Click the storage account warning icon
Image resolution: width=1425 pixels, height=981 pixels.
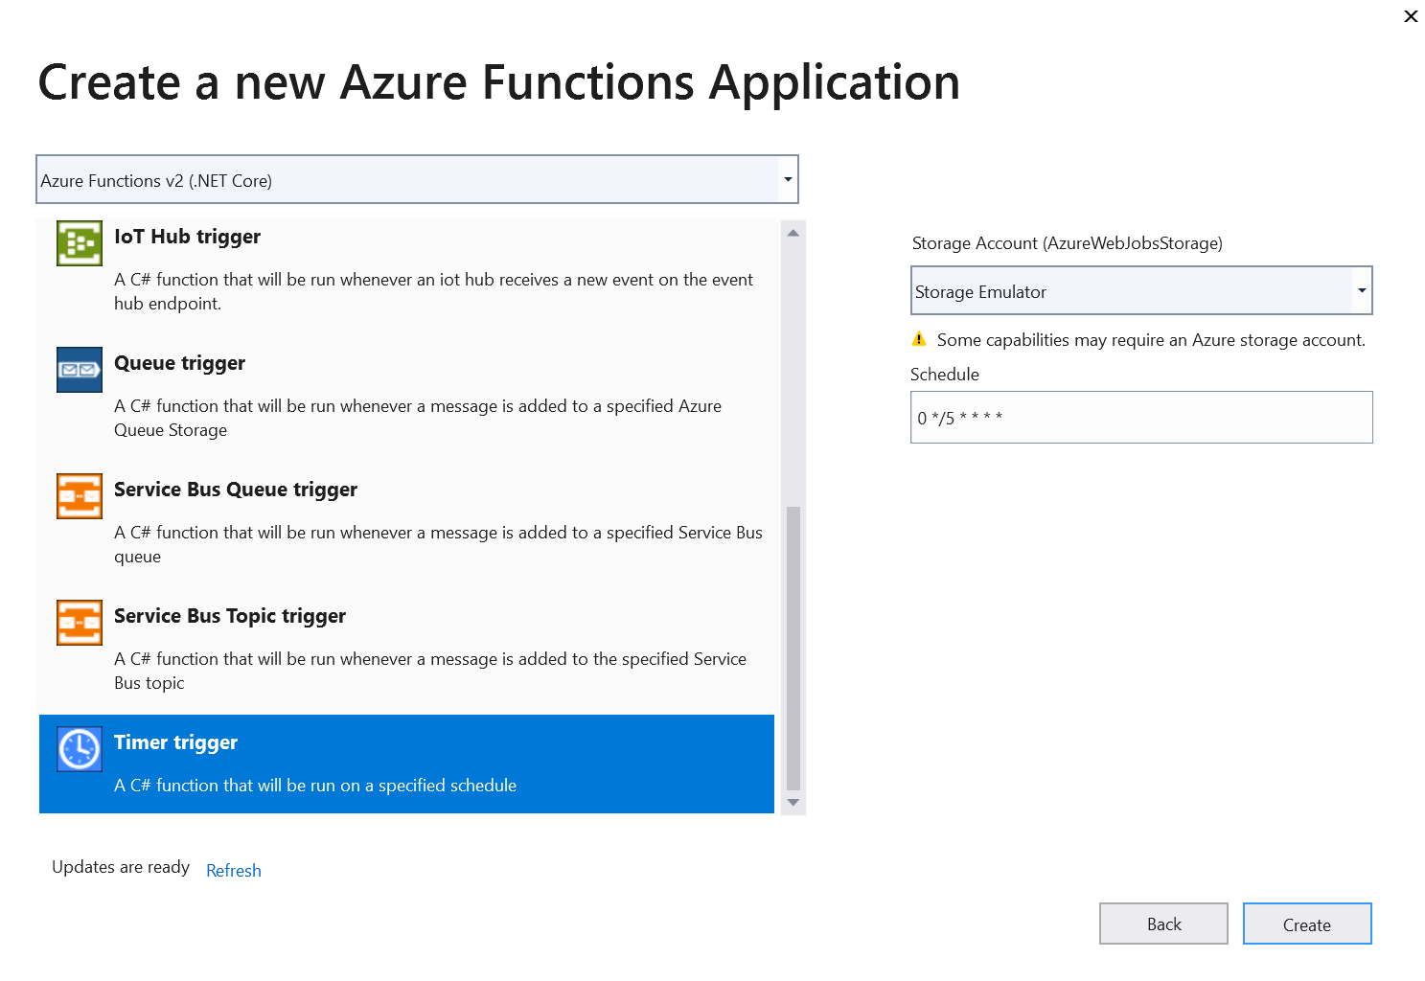(x=919, y=339)
